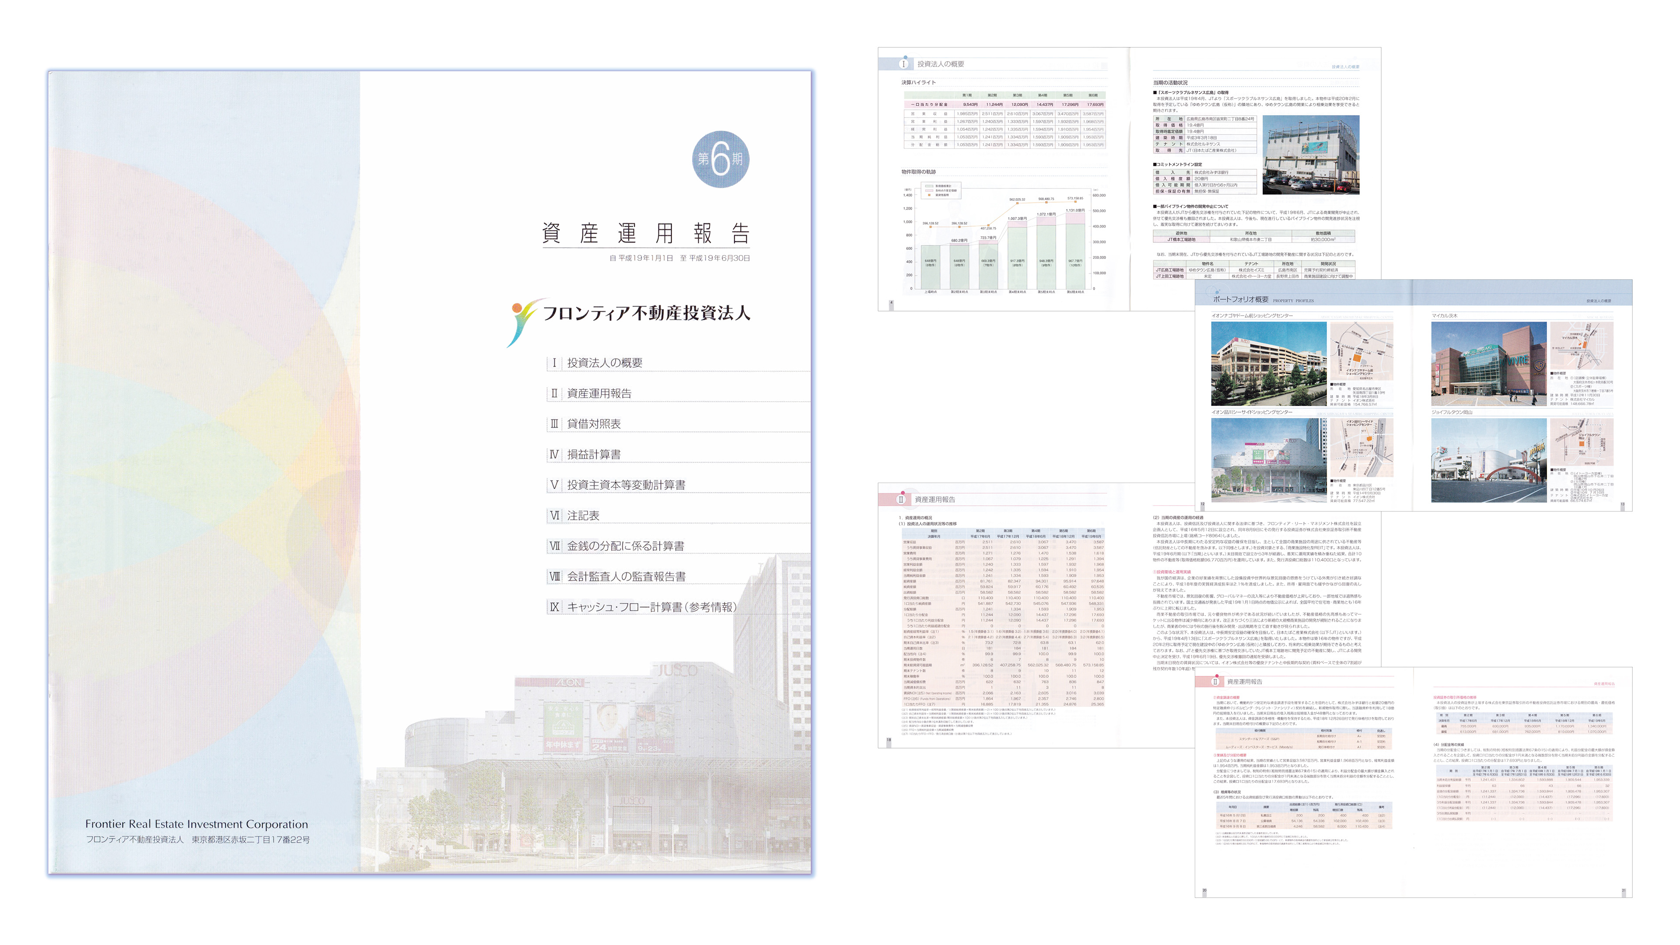Click Frontier Real Estate Investment Corporation text

click(x=196, y=824)
